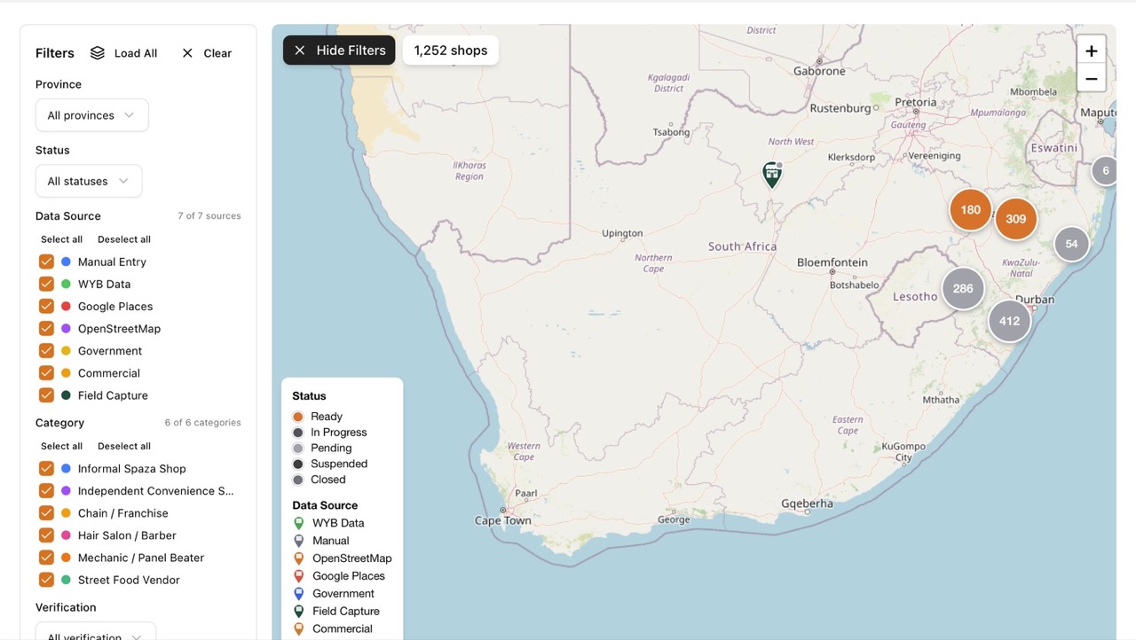The image size is (1136, 640).
Task: Open the orange 180 shop cluster
Action: [x=970, y=210]
